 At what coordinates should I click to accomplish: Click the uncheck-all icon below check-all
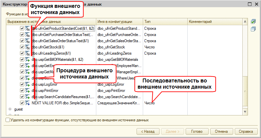click(x=253, y=29)
